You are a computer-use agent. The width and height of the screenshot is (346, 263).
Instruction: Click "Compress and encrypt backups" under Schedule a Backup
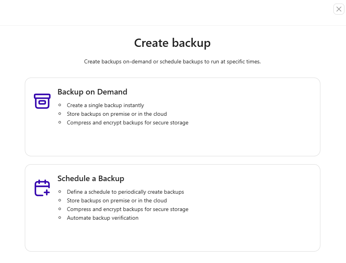[127, 209]
